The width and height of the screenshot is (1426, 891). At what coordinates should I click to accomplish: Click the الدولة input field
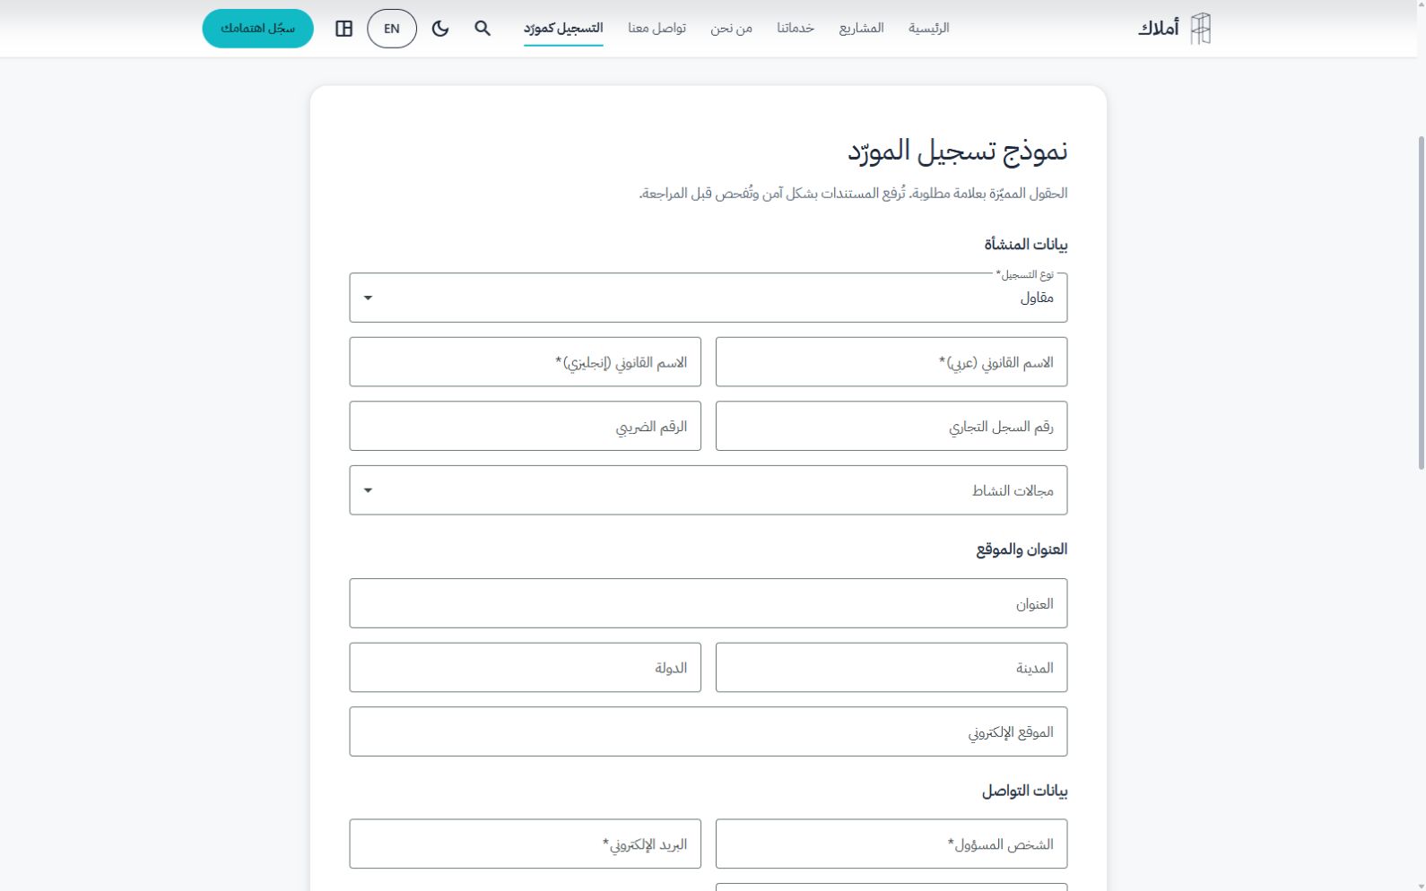pyautogui.click(x=526, y=668)
